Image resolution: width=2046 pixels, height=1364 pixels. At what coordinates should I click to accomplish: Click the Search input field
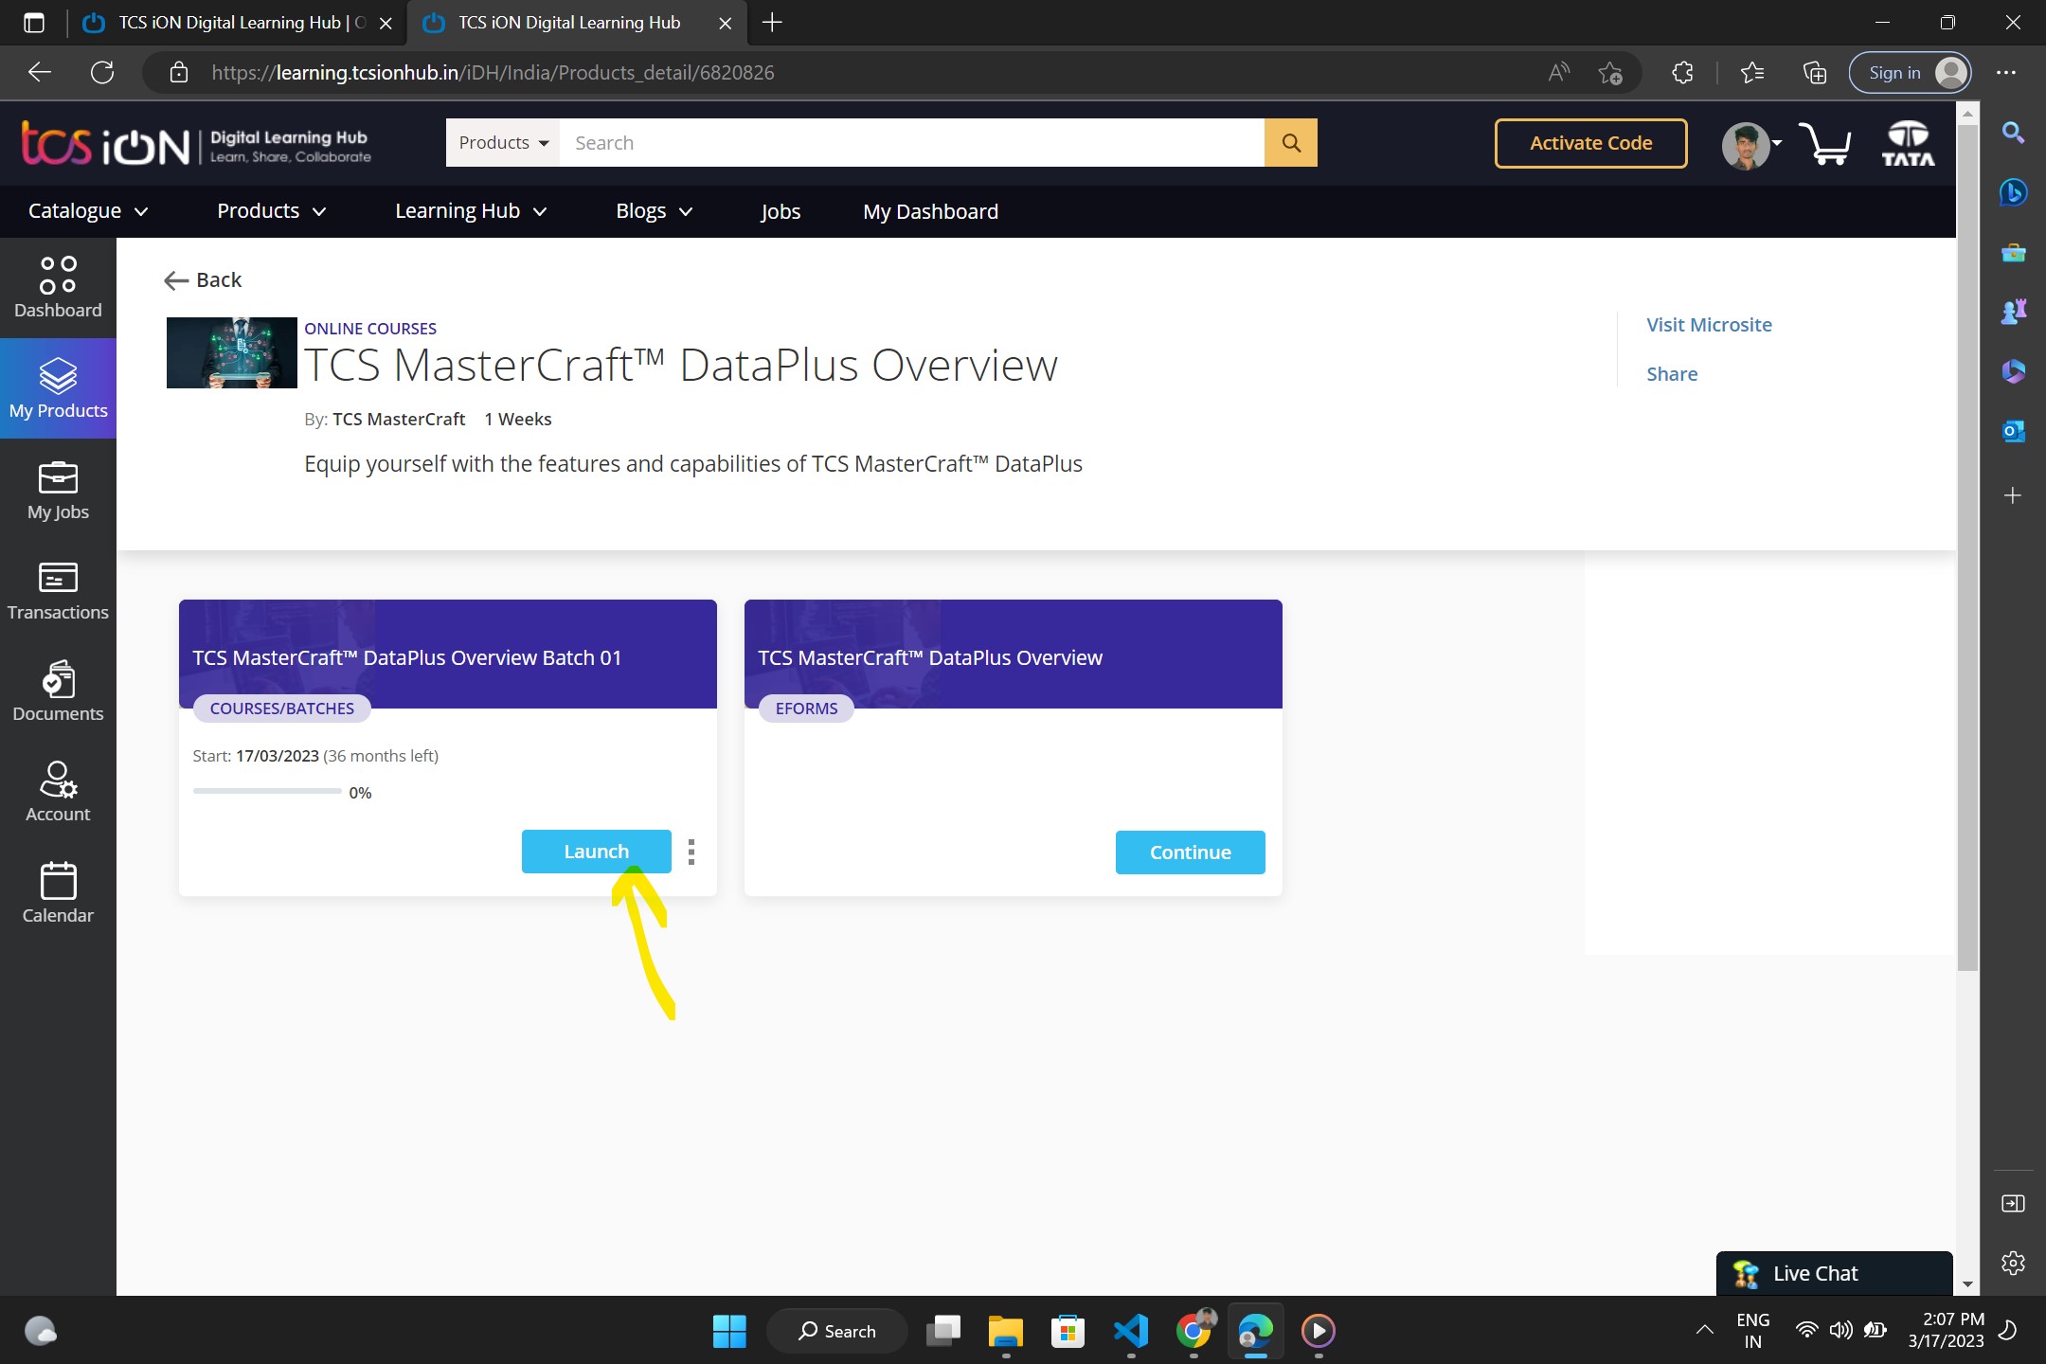911,143
